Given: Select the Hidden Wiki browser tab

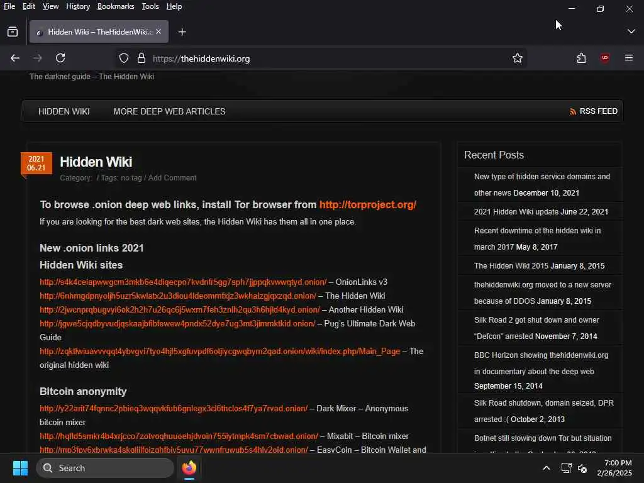Looking at the screenshot, I should (x=99, y=31).
